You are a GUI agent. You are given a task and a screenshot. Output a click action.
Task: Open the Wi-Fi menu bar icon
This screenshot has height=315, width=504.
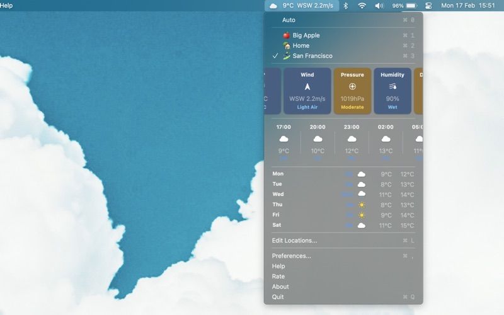362,6
